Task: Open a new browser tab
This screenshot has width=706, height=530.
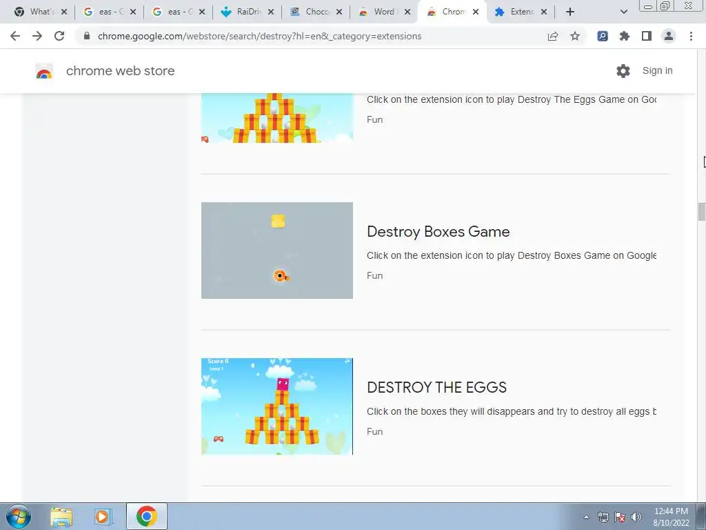Action: click(x=570, y=12)
